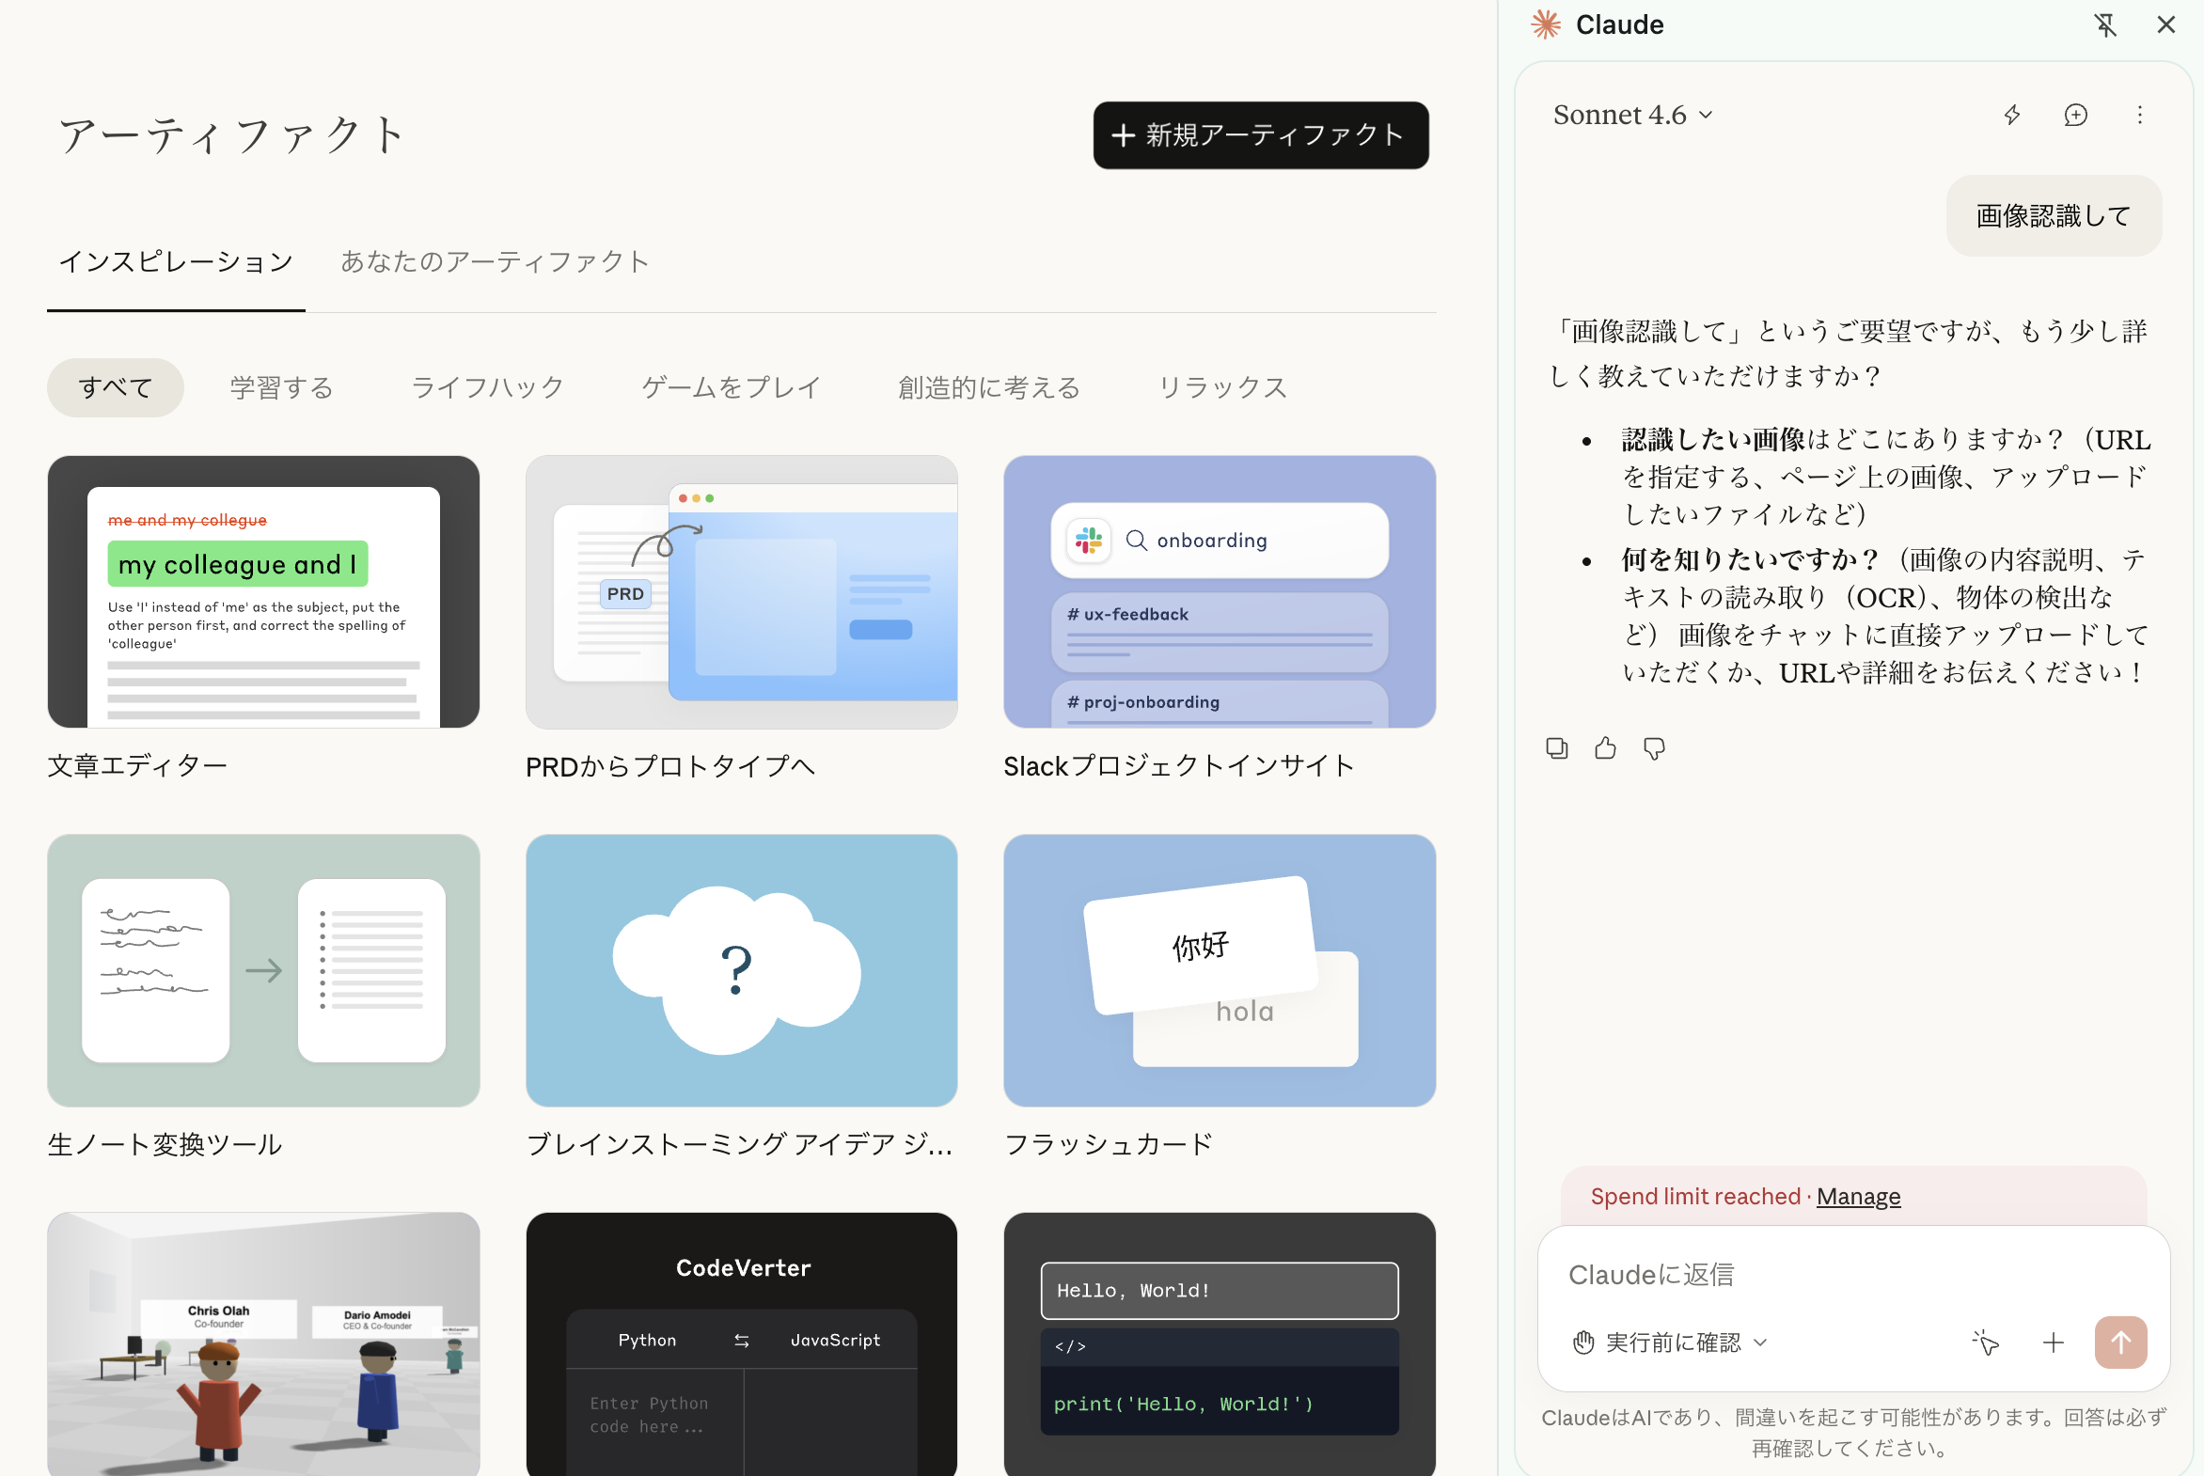Viewport: 2204px width, 1476px height.
Task: Unpin the Claude sidebar
Action: pos(2106,24)
